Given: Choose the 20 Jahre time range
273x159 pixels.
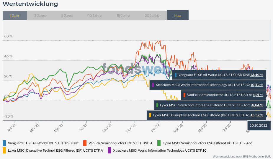Looking at the screenshot, I should [152, 16].
